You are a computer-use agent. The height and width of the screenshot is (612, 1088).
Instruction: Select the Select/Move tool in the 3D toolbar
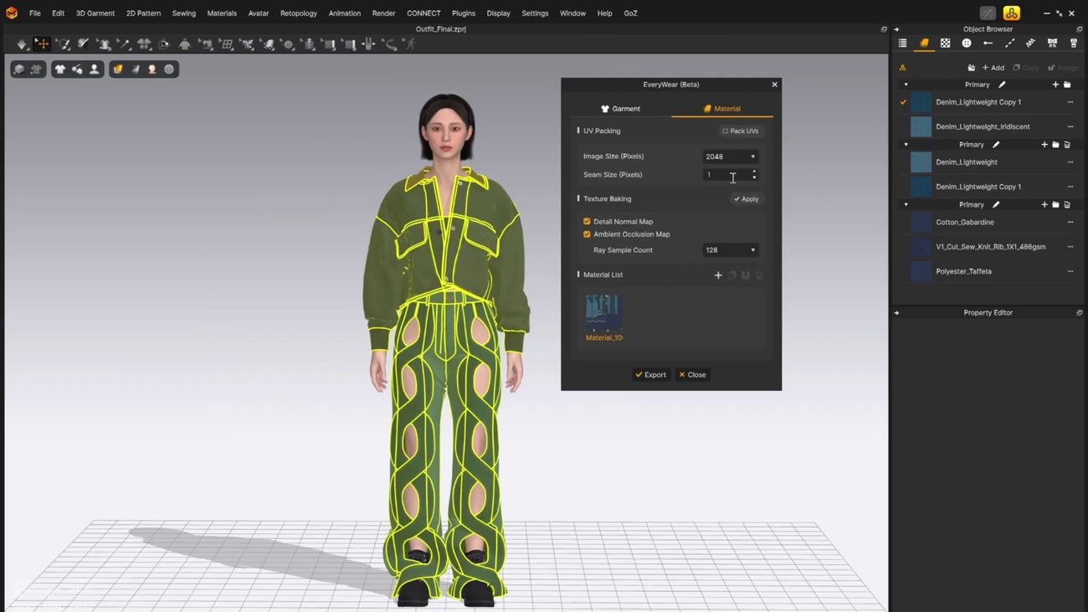(42, 44)
